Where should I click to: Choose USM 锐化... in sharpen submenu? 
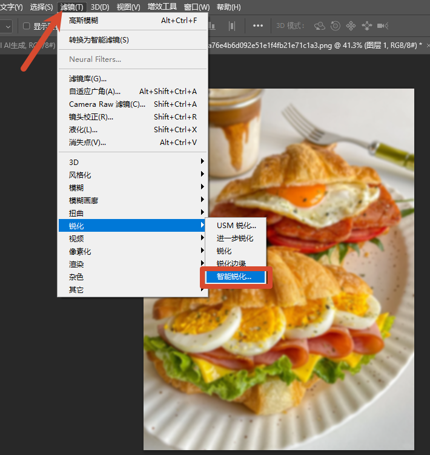click(236, 226)
